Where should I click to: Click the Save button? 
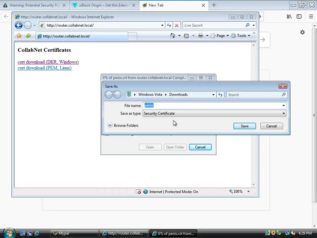point(245,126)
